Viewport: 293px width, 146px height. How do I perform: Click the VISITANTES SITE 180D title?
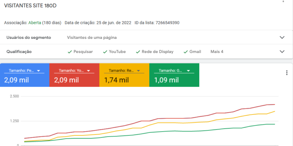(x=30, y=6)
